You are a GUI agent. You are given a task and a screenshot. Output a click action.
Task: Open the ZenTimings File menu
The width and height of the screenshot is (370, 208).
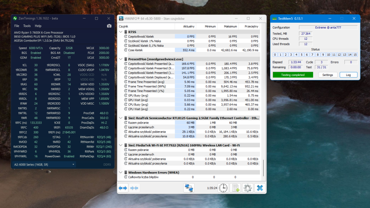tap(17, 26)
